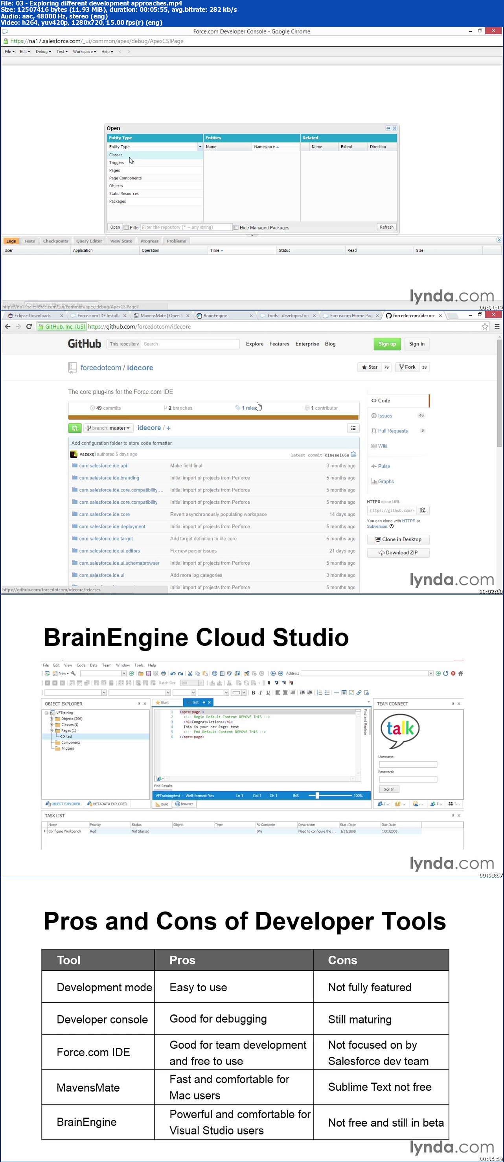Switch to the Tests tab
This screenshot has height=1162, width=504.
coord(29,241)
